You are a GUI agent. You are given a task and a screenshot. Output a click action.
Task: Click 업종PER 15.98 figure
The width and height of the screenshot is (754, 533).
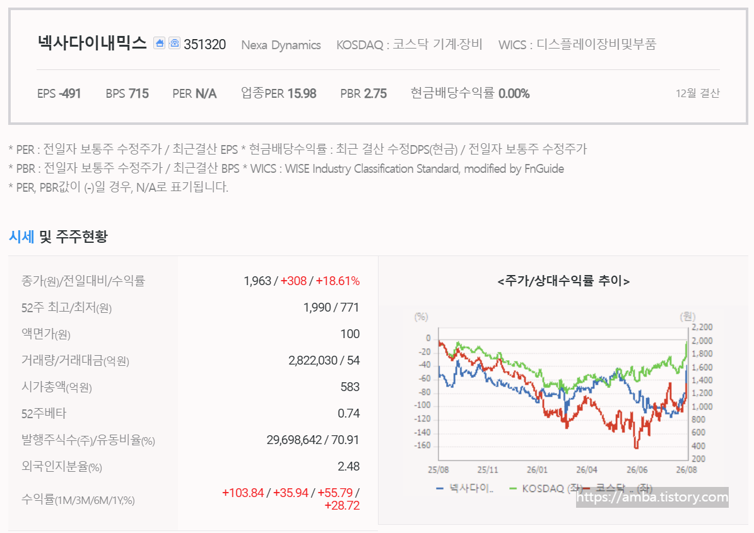coord(279,93)
